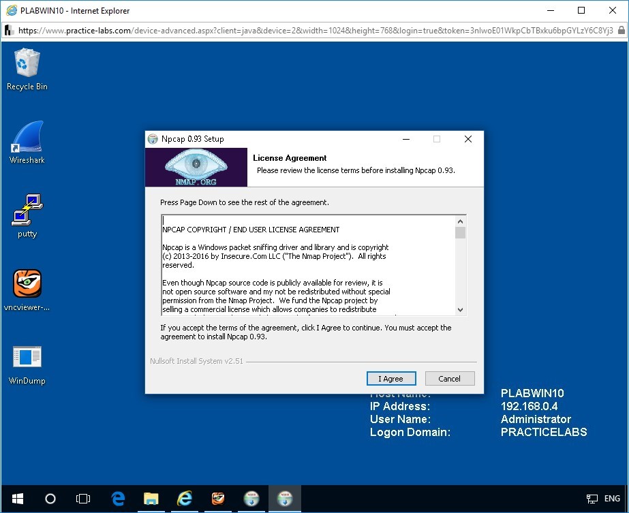Click the network tray icon
The height and width of the screenshot is (513, 629).
point(592,499)
